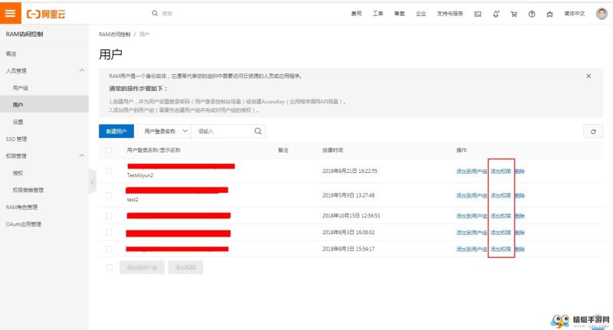Delete the user created at 15:54:17
613x330 pixels.
pos(520,249)
